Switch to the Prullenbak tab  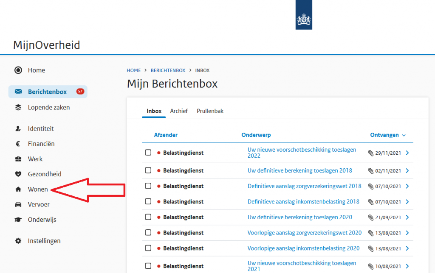tap(210, 111)
